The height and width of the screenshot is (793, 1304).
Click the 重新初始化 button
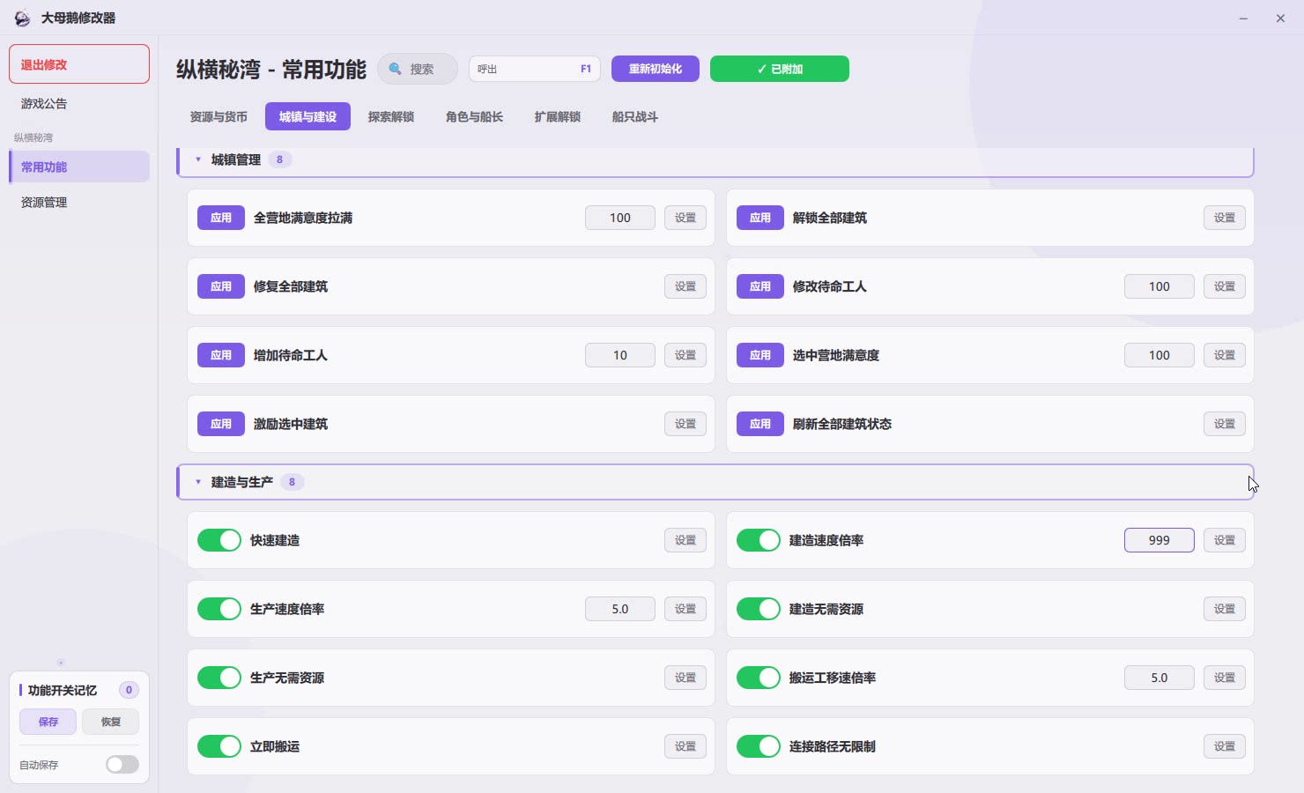click(656, 69)
